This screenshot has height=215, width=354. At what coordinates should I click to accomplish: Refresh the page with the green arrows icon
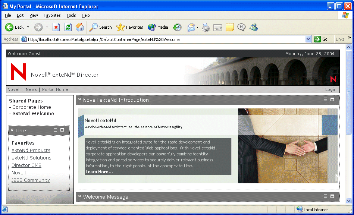(x=68, y=27)
